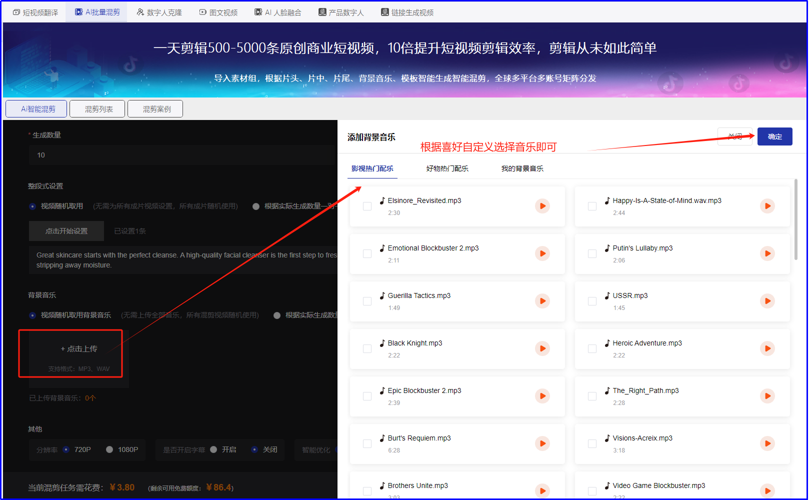This screenshot has height=500, width=809.
Task: Play Heroic Adventure.mp3 preview
Action: point(767,348)
